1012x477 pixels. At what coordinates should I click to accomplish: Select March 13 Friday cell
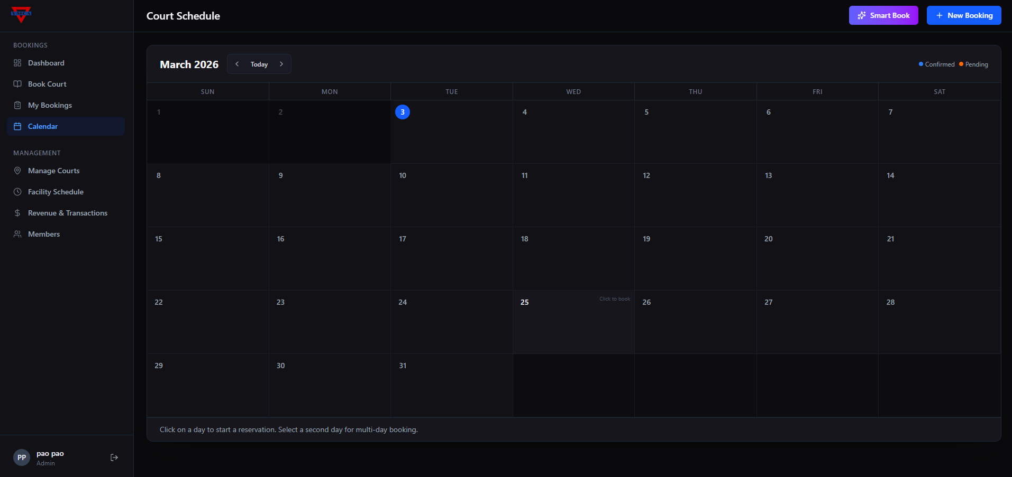817,195
